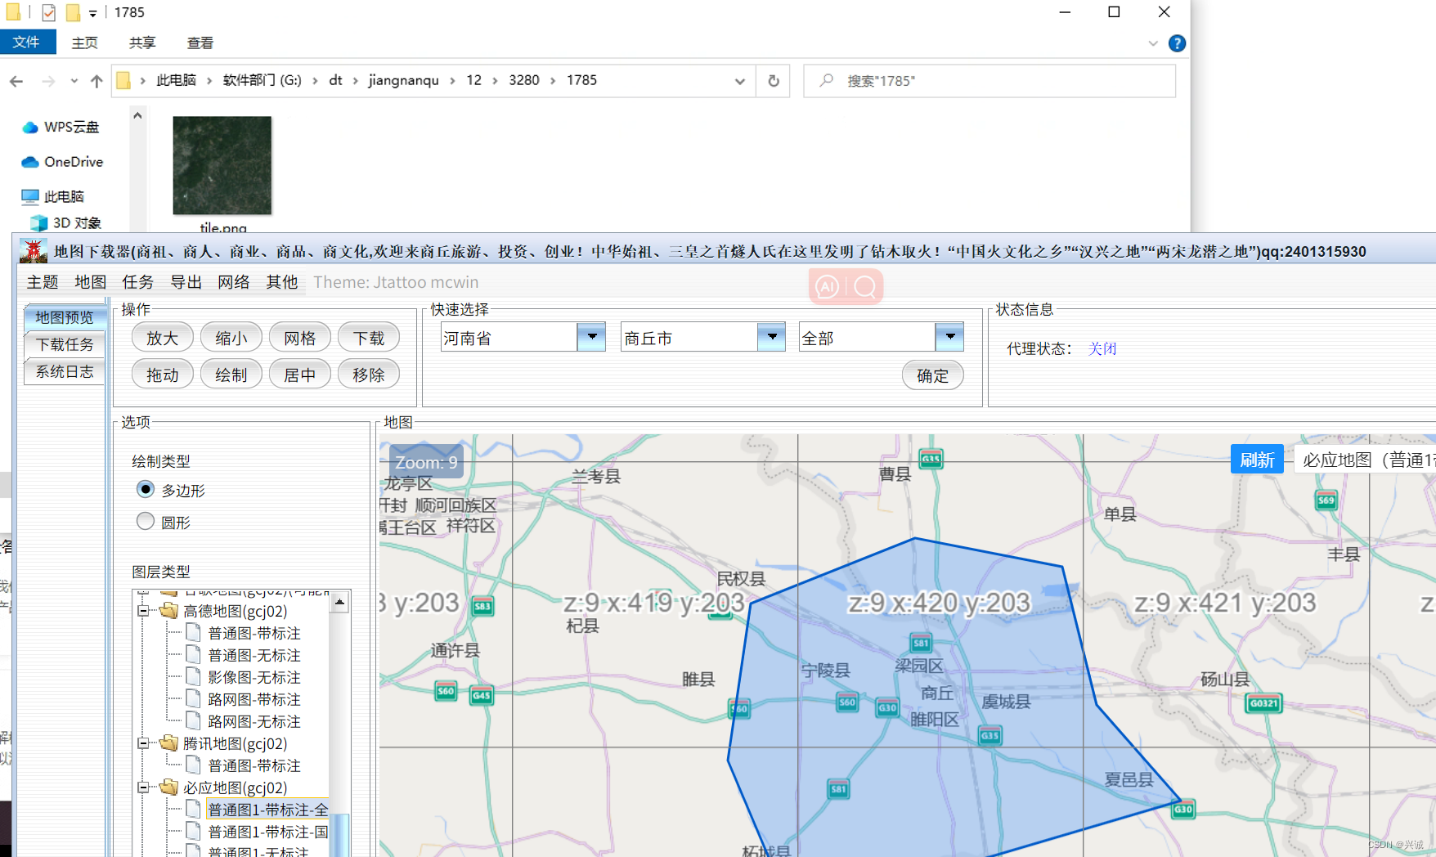
Task: Click the 刷新 refresh button on map
Action: pos(1257,460)
